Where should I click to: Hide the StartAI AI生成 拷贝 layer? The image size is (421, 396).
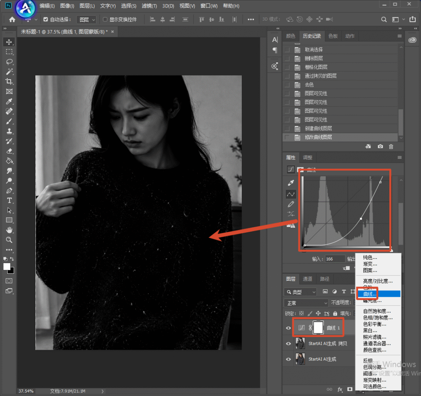[288, 343]
